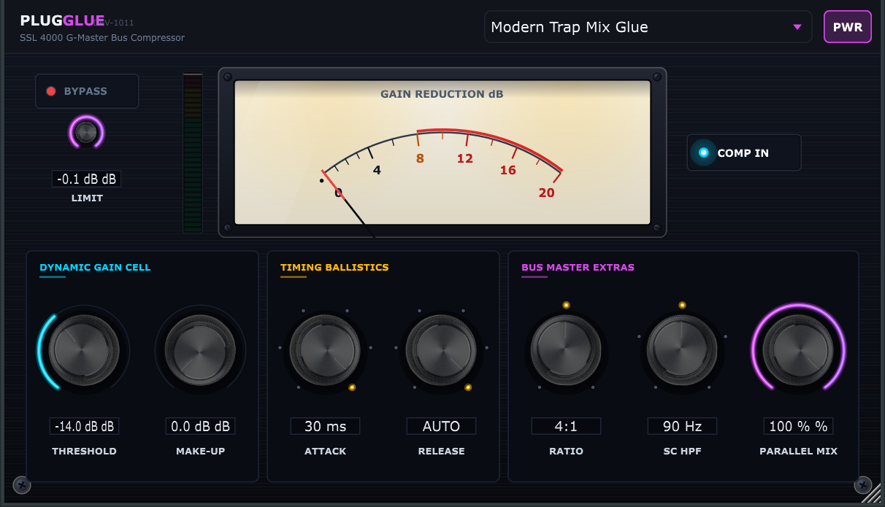885x507 pixels.
Task: Click the red BYPASS indicator LED
Action: click(x=51, y=91)
